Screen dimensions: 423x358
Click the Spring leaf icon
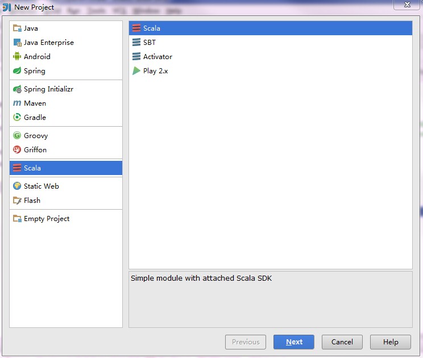(x=17, y=70)
